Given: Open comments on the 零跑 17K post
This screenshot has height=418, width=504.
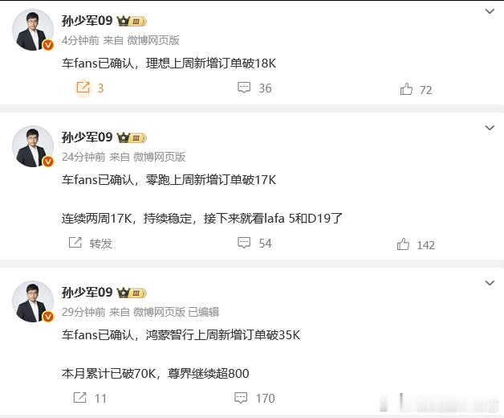Looking at the screenshot, I should point(254,243).
